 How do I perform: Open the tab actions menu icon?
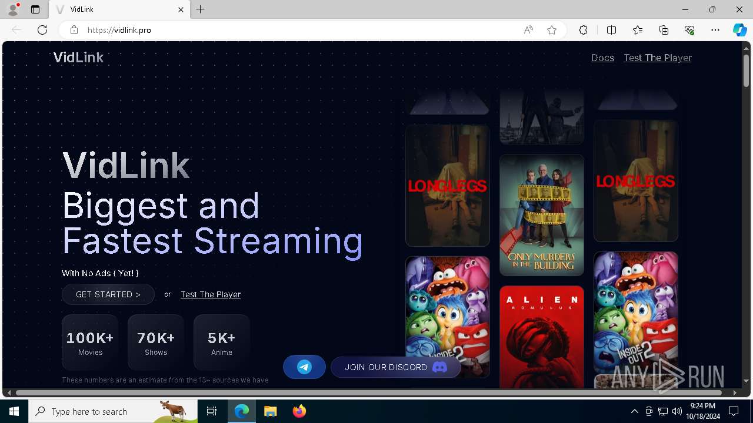(x=35, y=9)
